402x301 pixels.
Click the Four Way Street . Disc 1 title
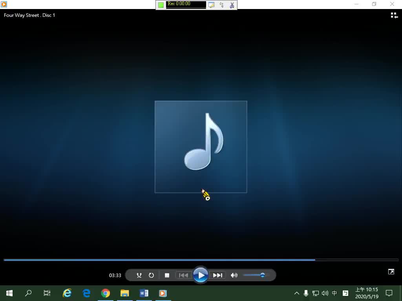[x=29, y=15]
